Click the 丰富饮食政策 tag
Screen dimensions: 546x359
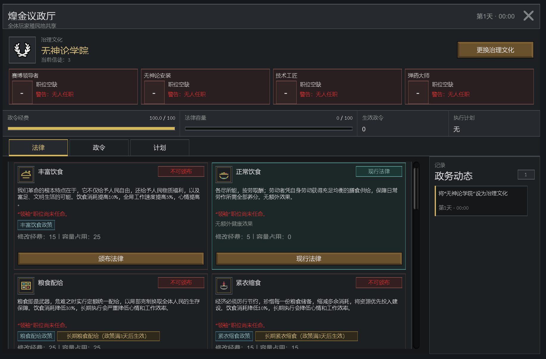[x=36, y=225]
